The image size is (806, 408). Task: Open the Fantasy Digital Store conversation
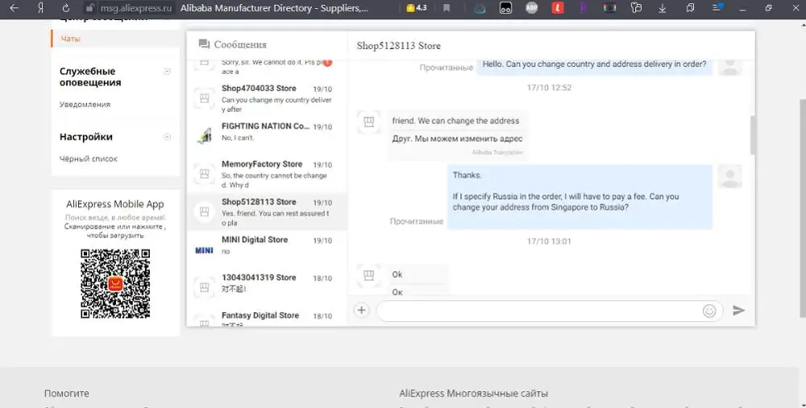click(267, 317)
